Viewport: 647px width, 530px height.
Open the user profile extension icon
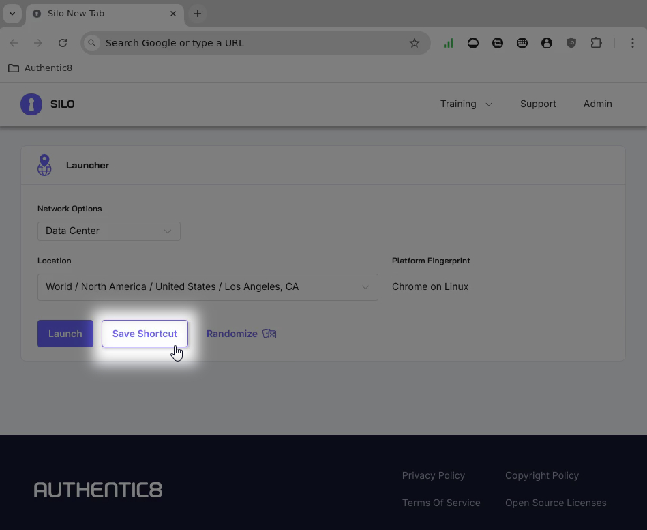pyautogui.click(x=547, y=43)
